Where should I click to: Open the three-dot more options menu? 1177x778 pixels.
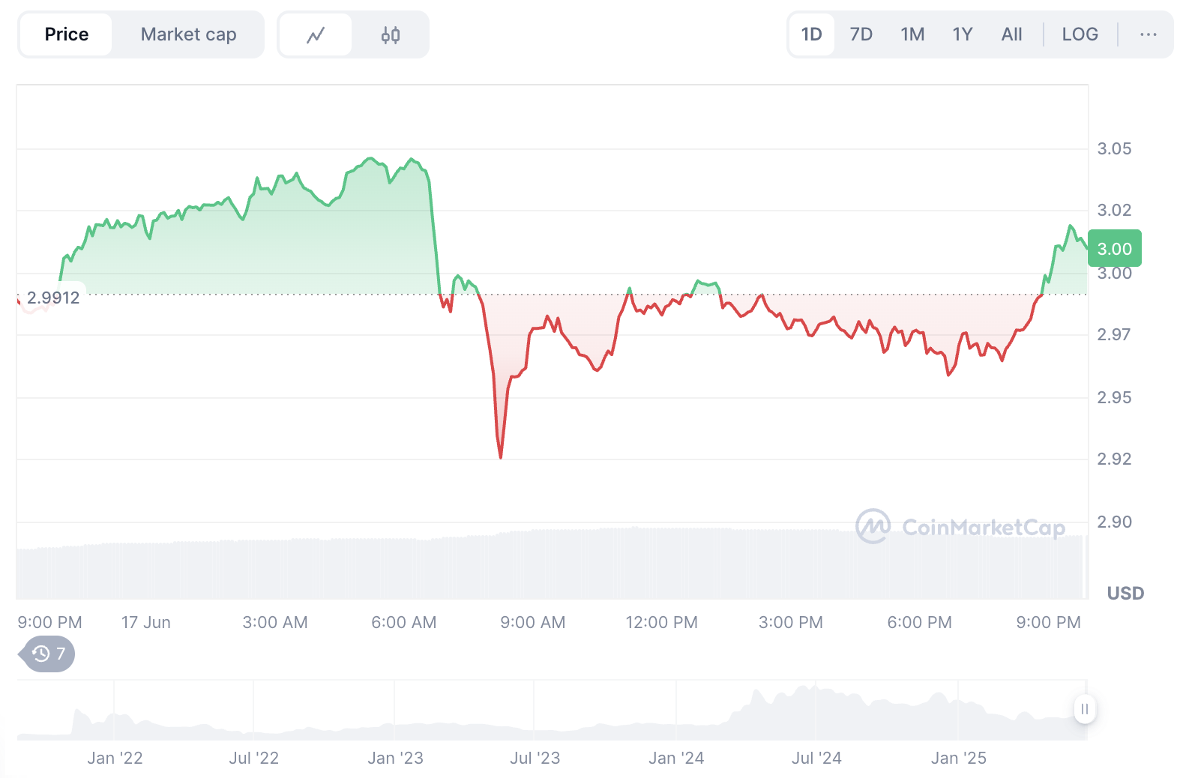tap(1148, 34)
